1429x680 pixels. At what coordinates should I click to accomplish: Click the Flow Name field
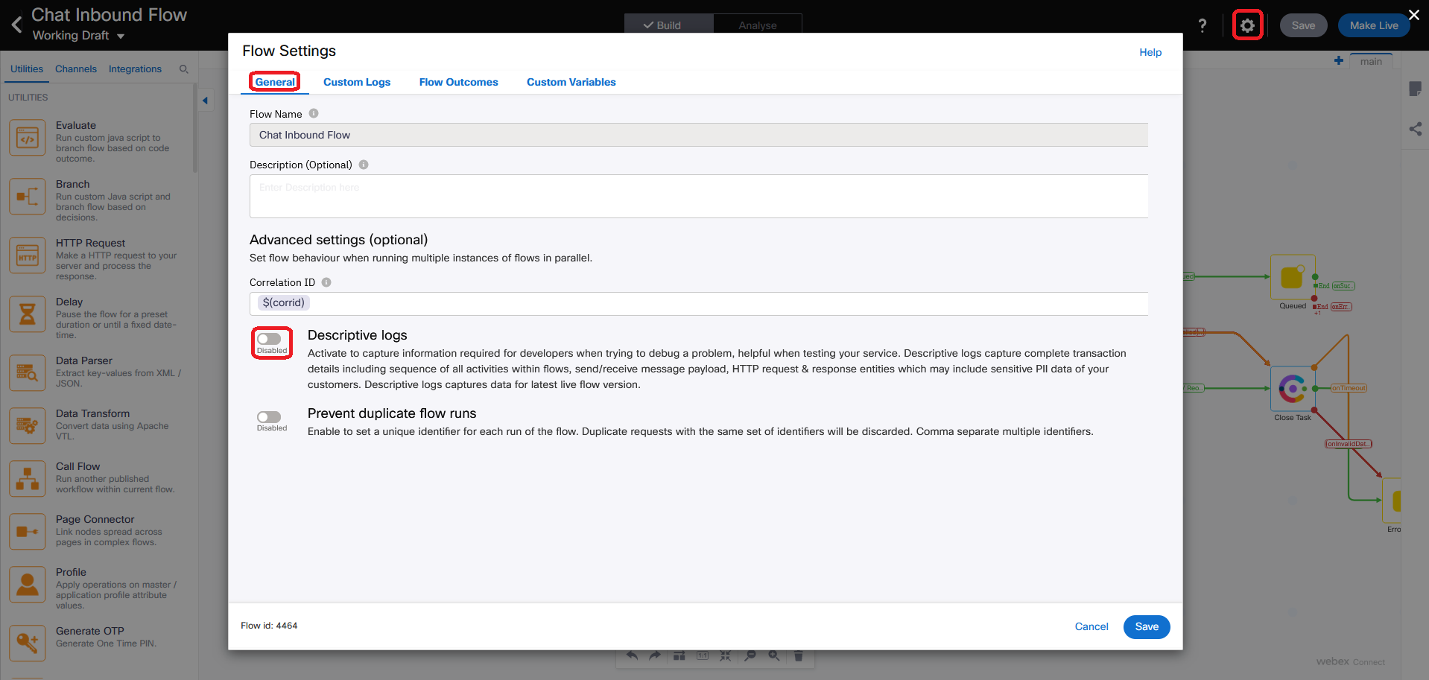click(699, 135)
